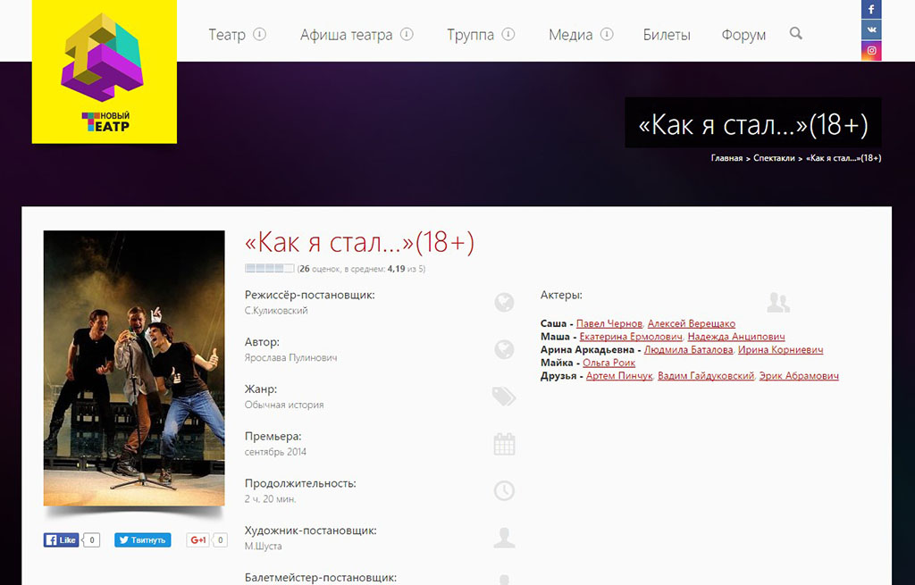Open the search magnifier icon
This screenshot has width=915, height=585.
pos(795,34)
